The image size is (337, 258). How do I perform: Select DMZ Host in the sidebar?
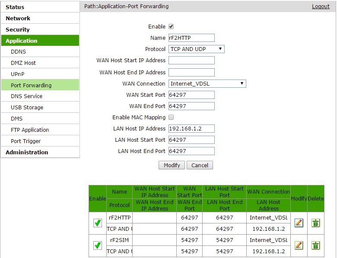point(23,63)
